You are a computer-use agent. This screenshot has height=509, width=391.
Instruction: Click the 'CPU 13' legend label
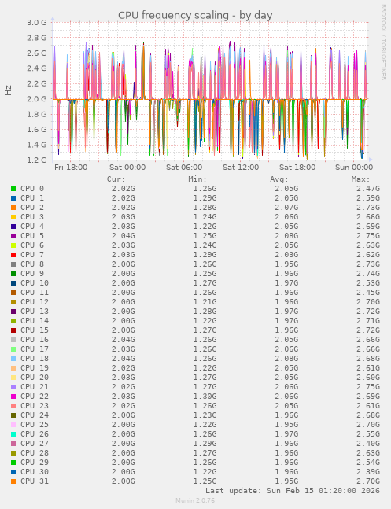coord(35,312)
